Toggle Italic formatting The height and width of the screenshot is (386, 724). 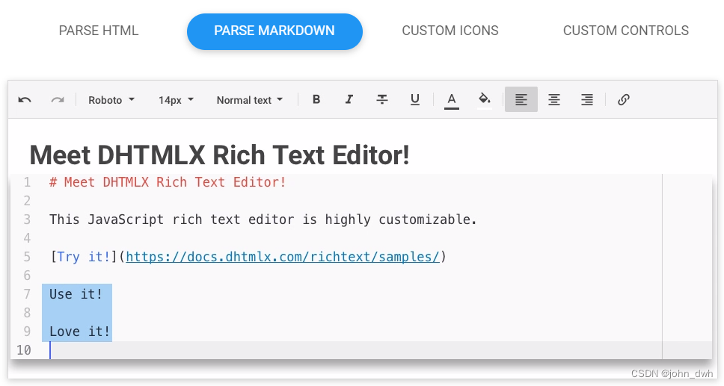coord(349,99)
